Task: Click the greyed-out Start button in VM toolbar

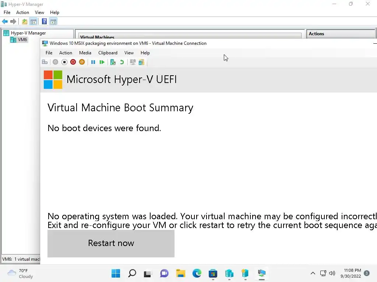Action: click(55, 62)
